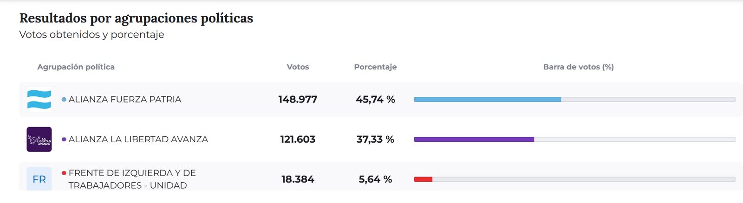The width and height of the screenshot is (743, 203).
Task: Select FRENTE DE IZQUIERDA Y DE TRABAJADORES name
Action: pos(132,179)
